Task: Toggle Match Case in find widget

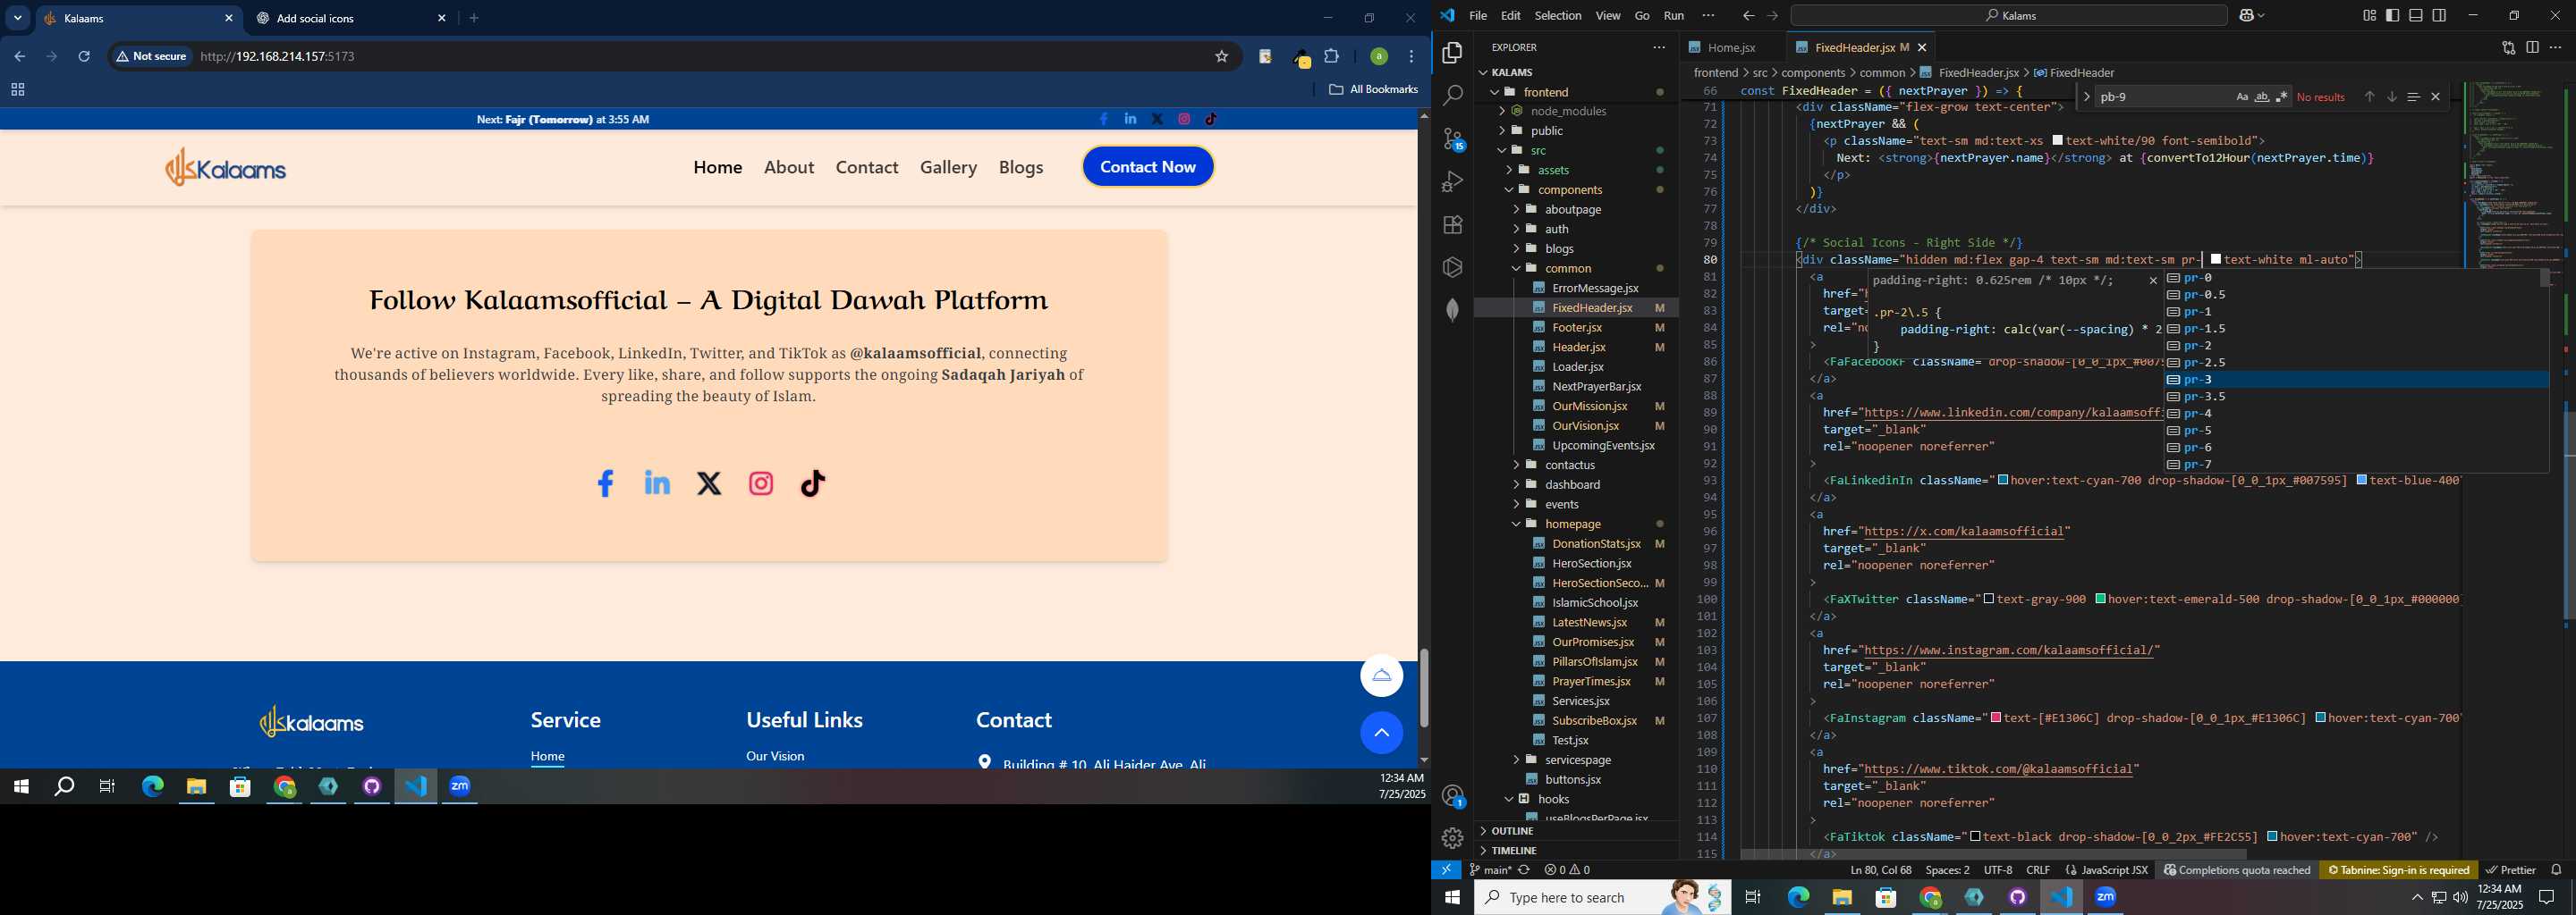Action: point(2242,97)
